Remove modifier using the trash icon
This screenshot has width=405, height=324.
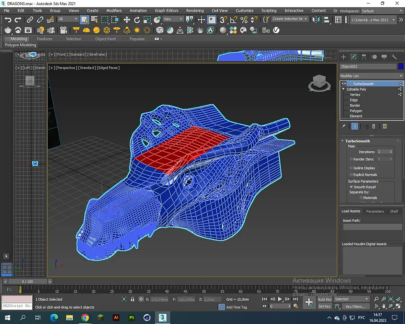point(374,126)
